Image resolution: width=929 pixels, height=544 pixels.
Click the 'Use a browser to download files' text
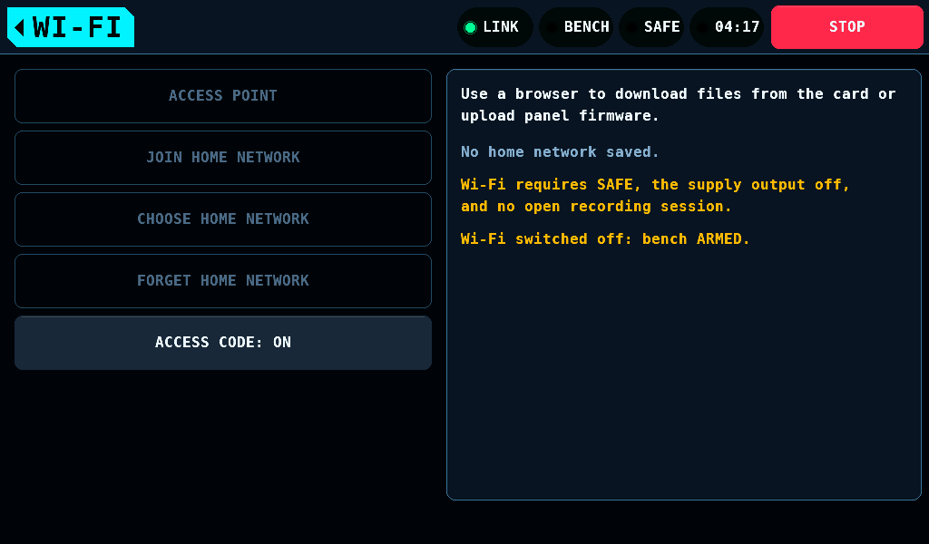point(679,105)
